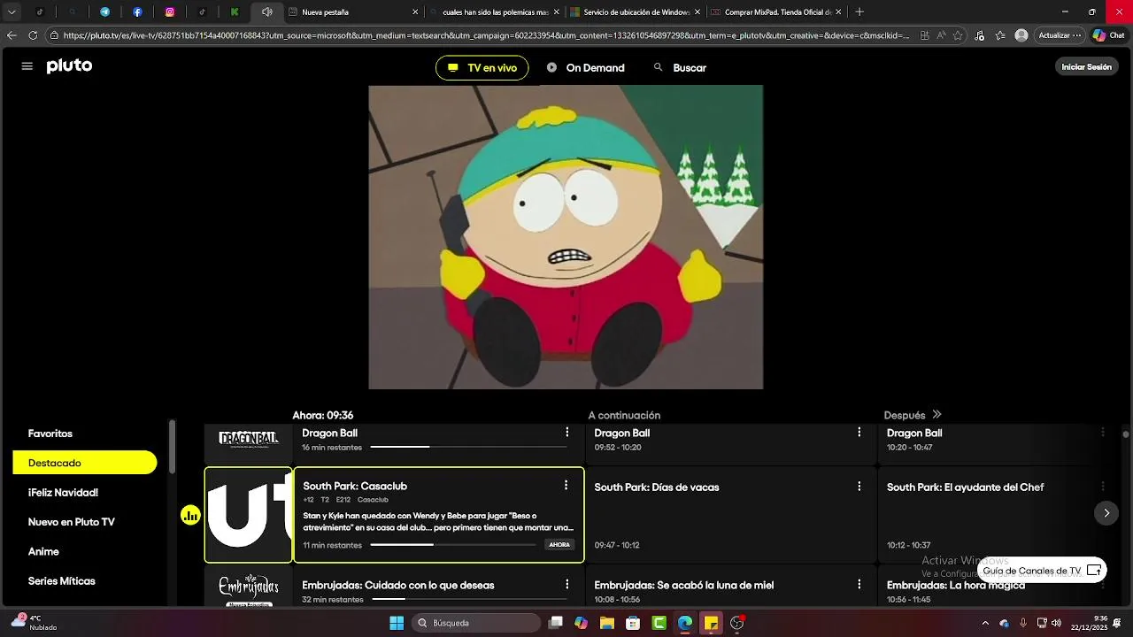Screen dimensions: 1133x637
Task: Open Buscar search
Action: click(x=680, y=68)
